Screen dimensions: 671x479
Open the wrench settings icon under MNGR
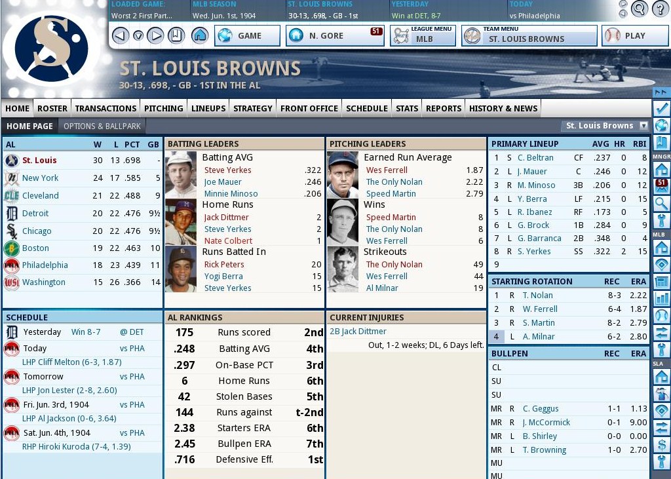pyautogui.click(x=662, y=221)
